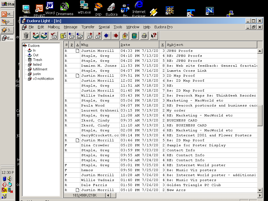Click the horizontal scroll left arrow
The image size is (268, 201).
[x=108, y=195]
